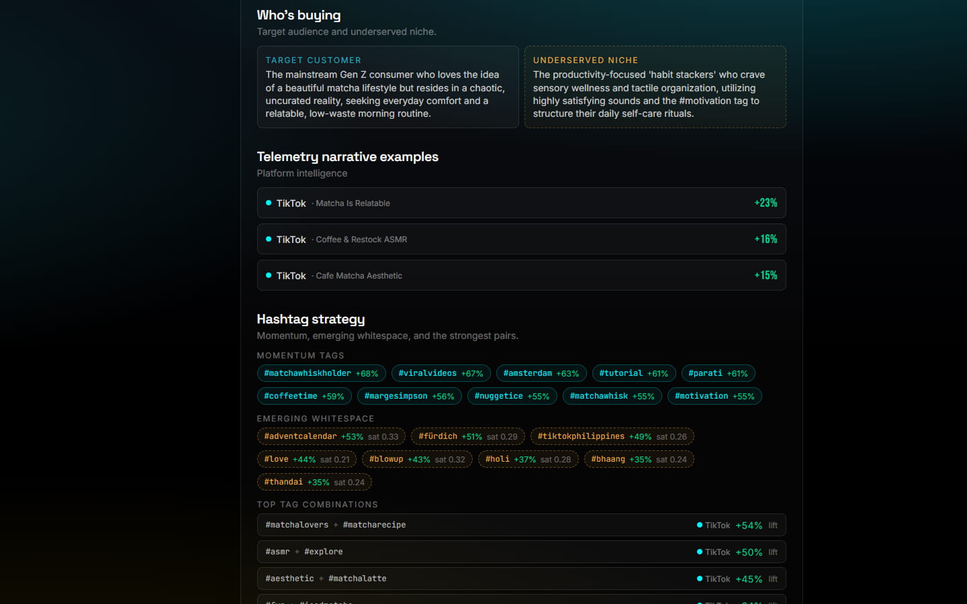Click the Target Customer card
The height and width of the screenshot is (604, 967).
click(x=387, y=87)
